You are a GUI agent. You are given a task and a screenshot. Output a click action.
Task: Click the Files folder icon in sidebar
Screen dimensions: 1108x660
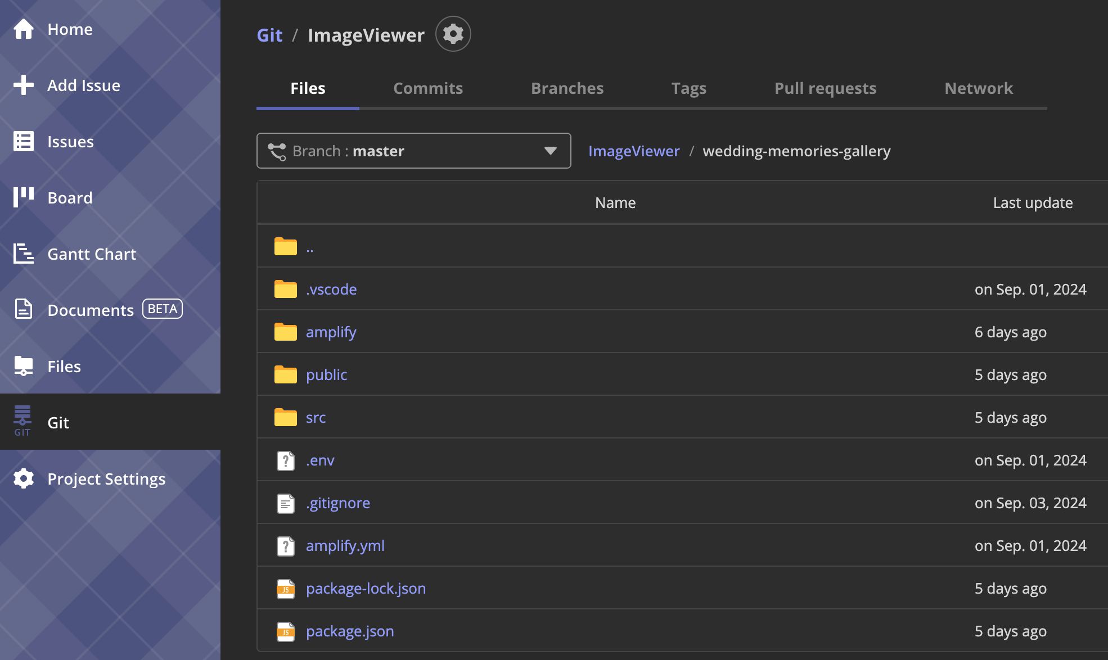point(24,366)
